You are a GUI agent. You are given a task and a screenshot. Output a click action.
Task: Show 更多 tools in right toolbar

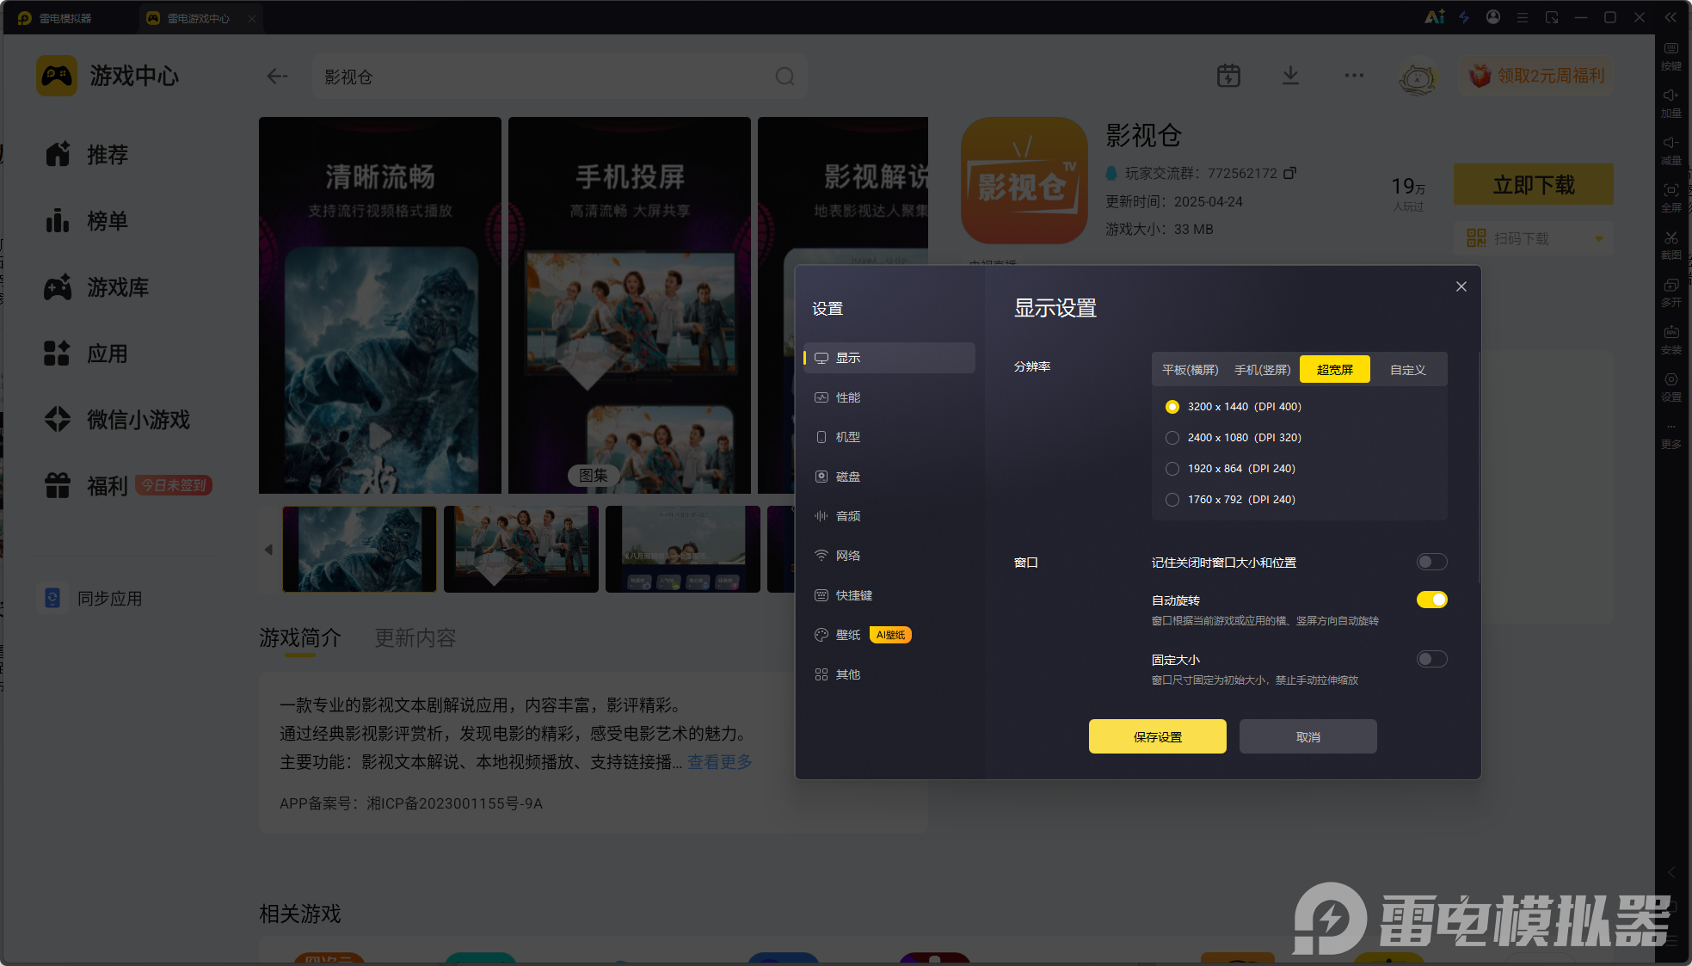click(x=1670, y=436)
